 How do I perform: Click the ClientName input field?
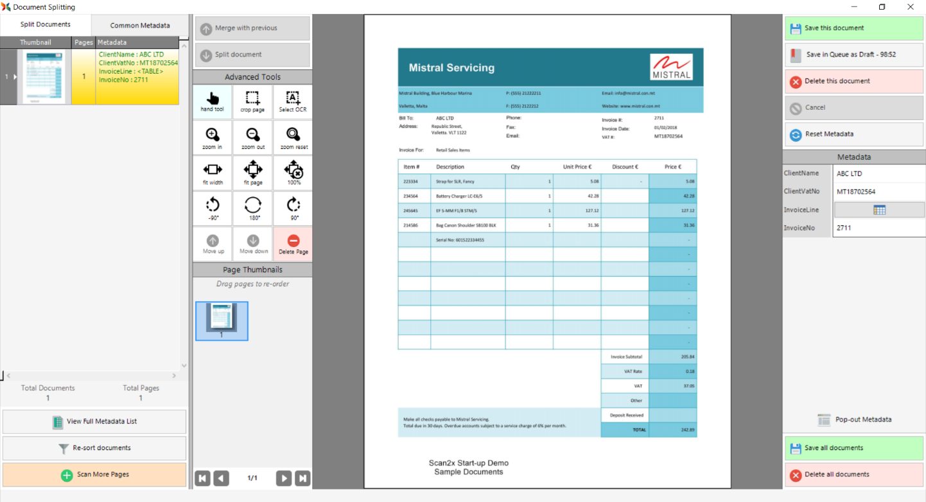tap(878, 174)
